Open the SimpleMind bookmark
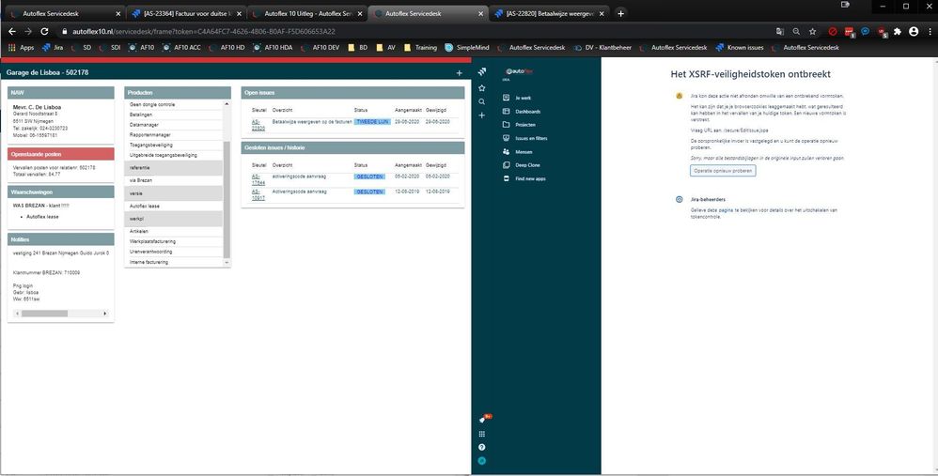Viewport: 938px width, 476px height. tap(467, 48)
